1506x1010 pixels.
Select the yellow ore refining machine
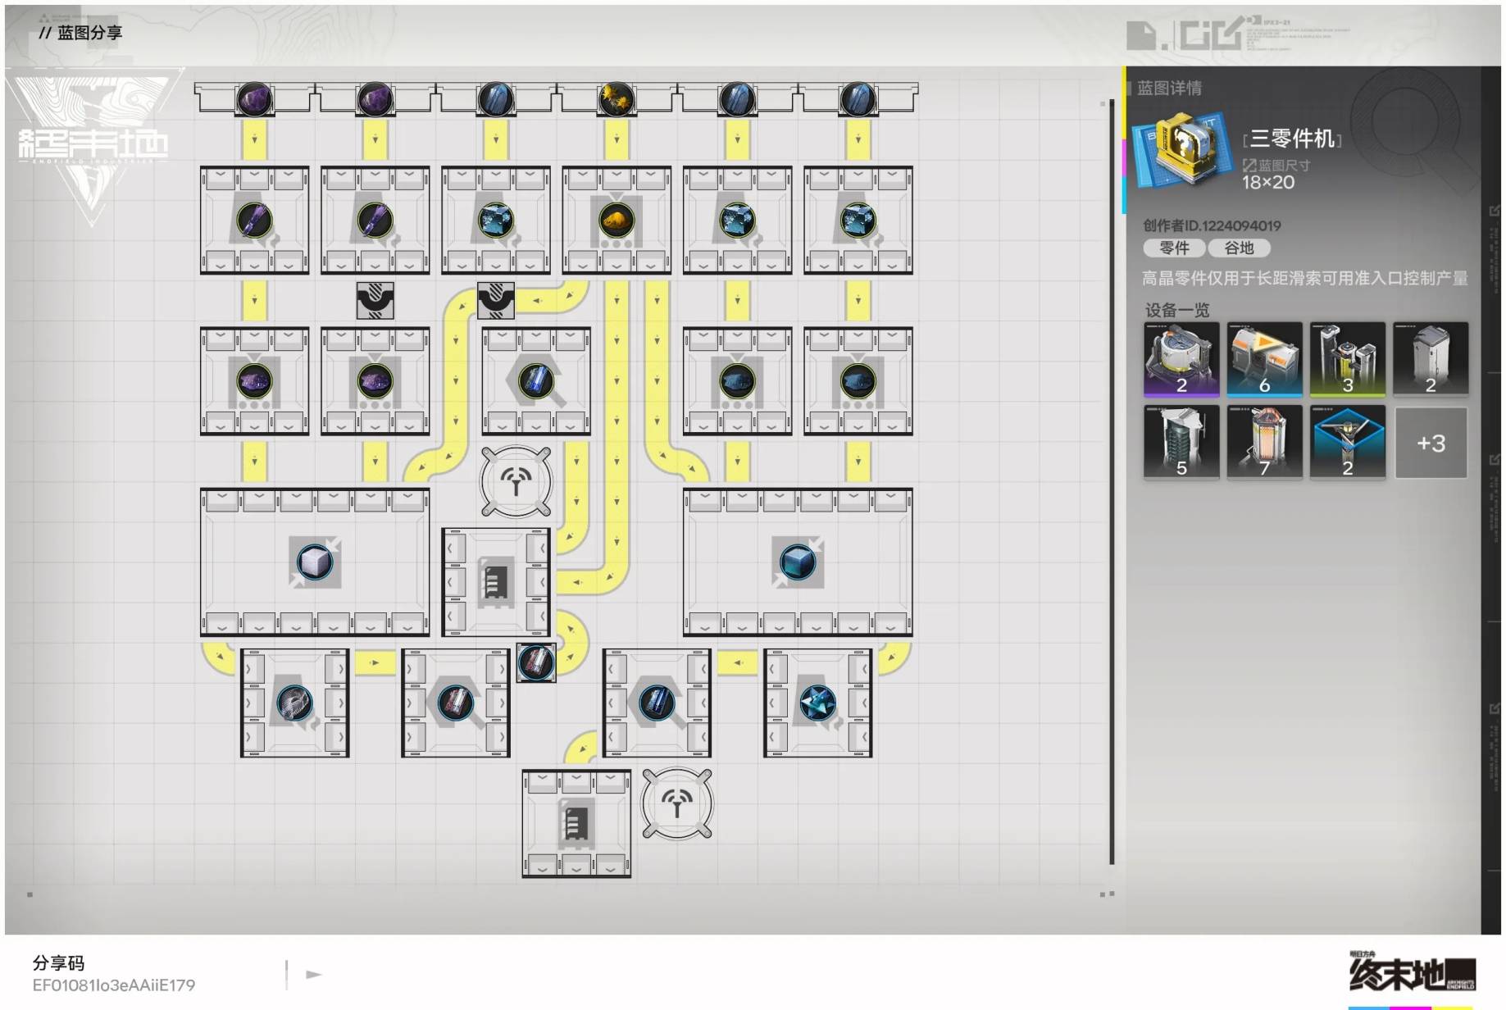click(x=617, y=220)
